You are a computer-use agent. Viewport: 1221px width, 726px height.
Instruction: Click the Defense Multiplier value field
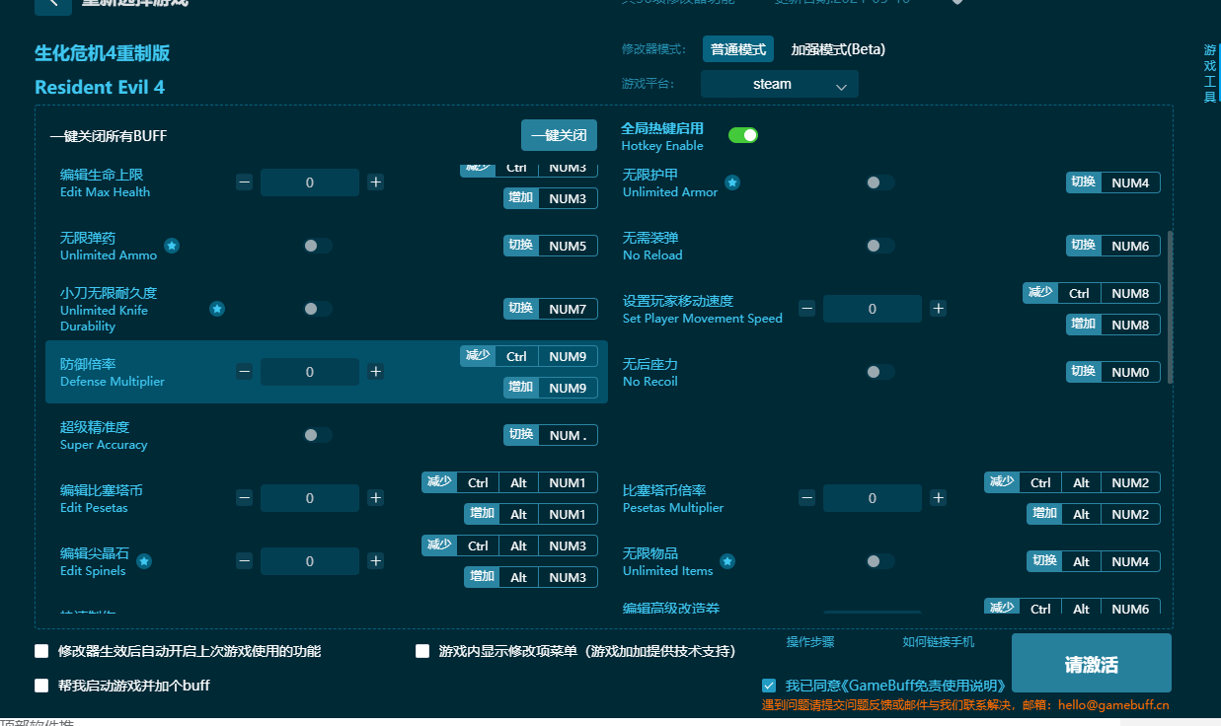point(310,372)
